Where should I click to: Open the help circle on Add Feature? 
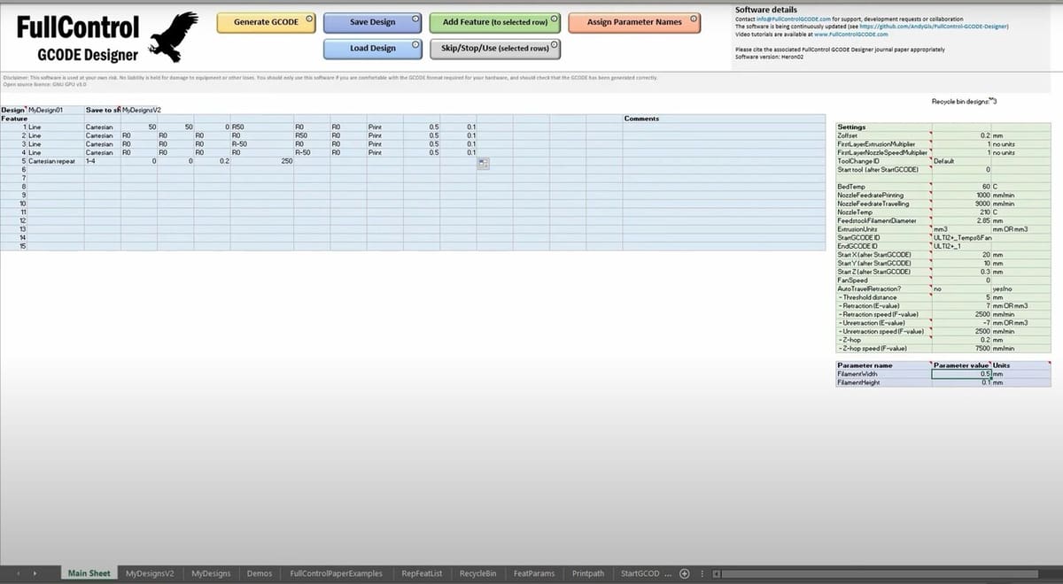[x=554, y=17]
